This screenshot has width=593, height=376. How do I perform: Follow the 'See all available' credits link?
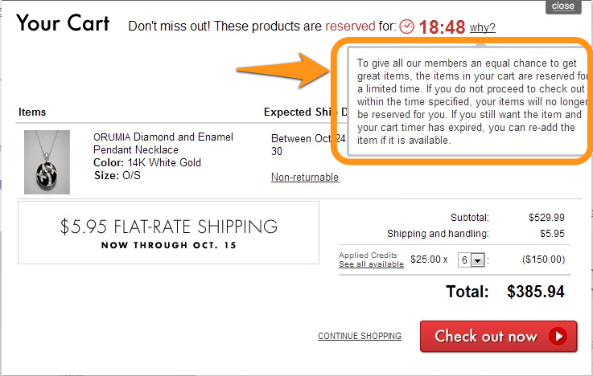pos(371,264)
